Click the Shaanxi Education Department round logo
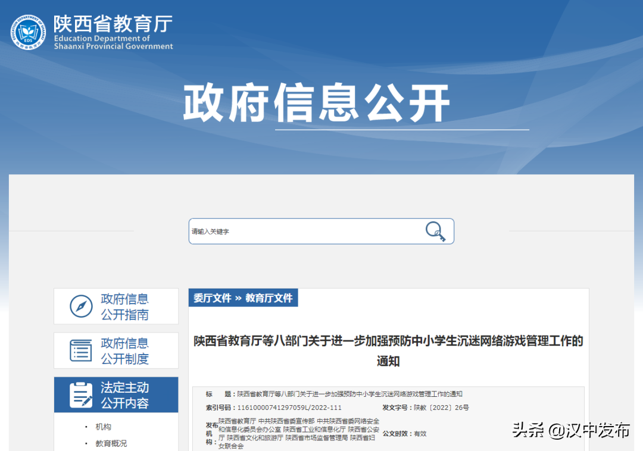Image resolution: width=643 pixels, height=451 pixels. 28,32
